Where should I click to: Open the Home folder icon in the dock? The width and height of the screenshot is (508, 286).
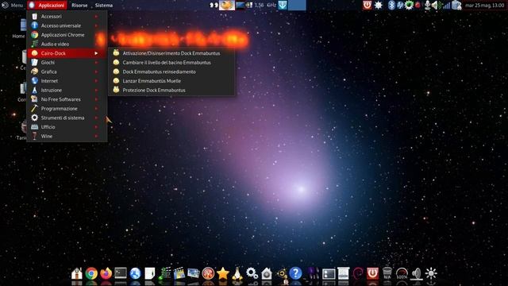pos(77,273)
